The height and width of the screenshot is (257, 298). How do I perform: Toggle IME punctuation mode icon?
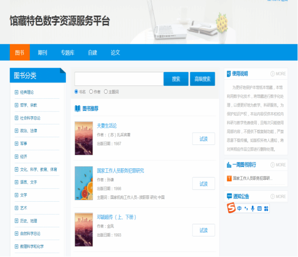[246, 209]
